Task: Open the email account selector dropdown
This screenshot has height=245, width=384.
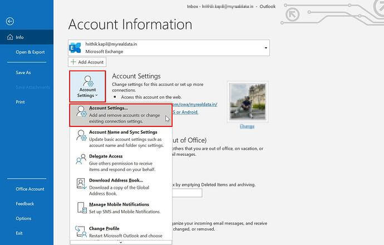Action: pos(265,48)
